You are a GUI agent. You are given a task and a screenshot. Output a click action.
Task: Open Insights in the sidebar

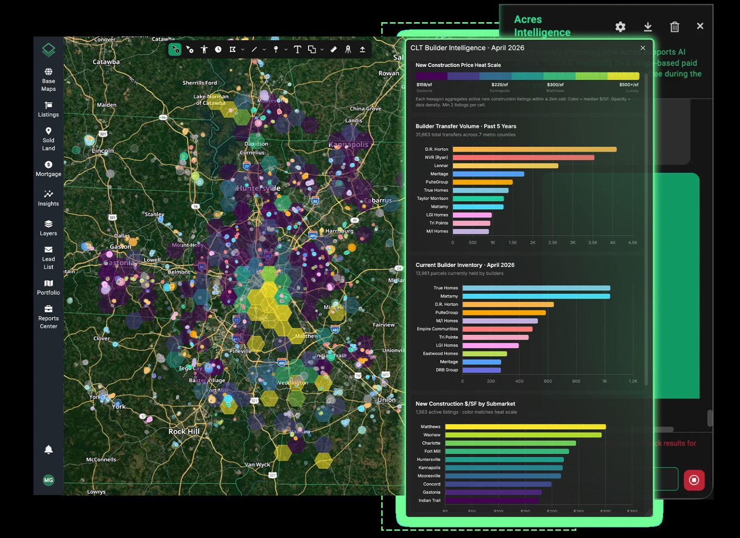click(x=49, y=198)
